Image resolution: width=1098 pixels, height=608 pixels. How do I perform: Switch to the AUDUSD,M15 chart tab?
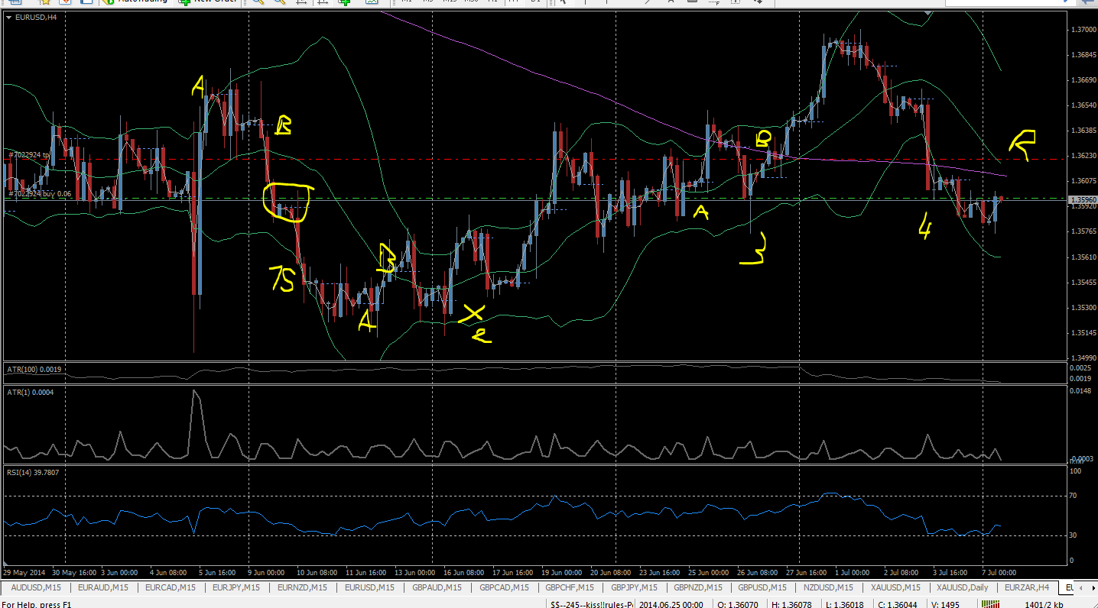[x=36, y=587]
